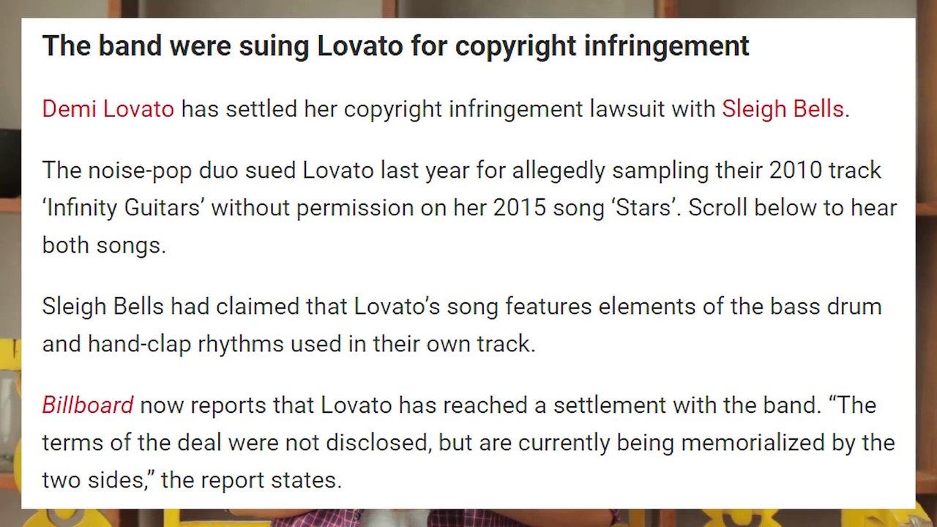The width and height of the screenshot is (937, 527).
Task: Click the sentence 'Scroll below to hear'
Action: tap(792, 208)
